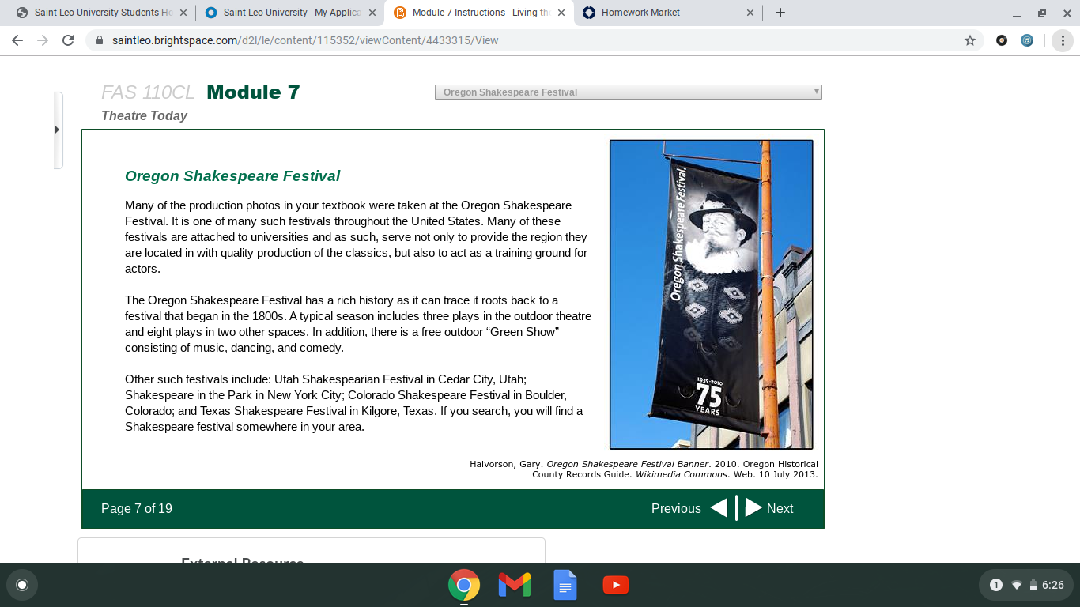Image resolution: width=1080 pixels, height=607 pixels.
Task: Open Gmail from the shelf
Action: coord(515,585)
